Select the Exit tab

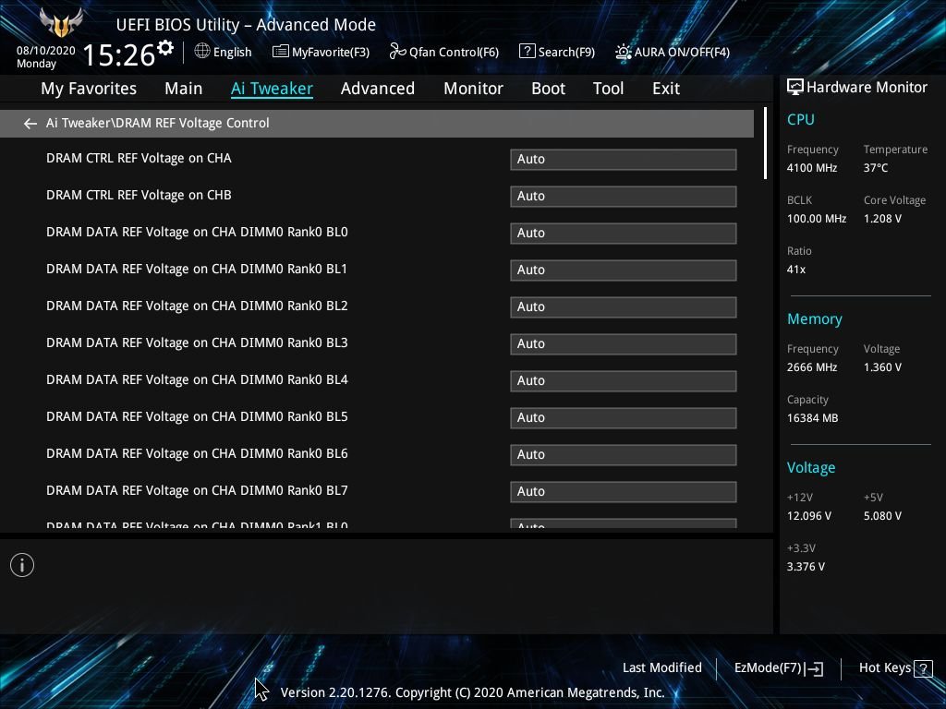pos(666,89)
